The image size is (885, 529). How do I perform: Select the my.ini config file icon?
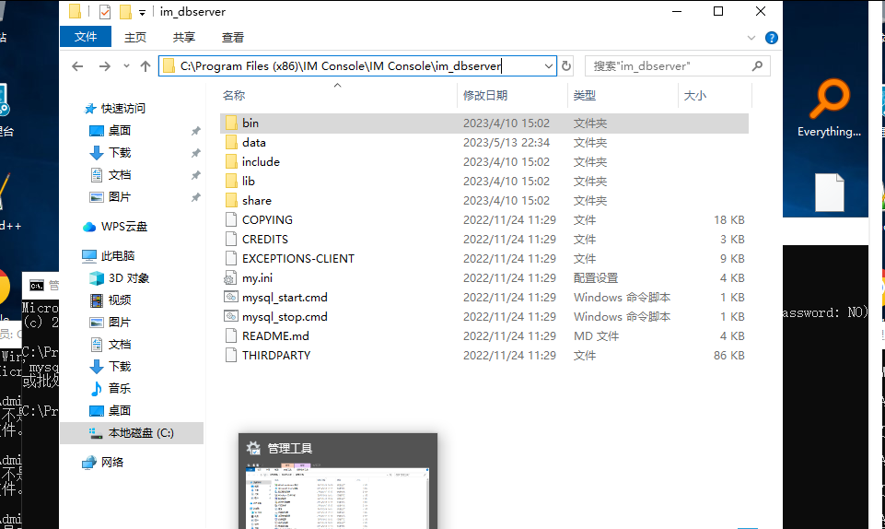[230, 278]
